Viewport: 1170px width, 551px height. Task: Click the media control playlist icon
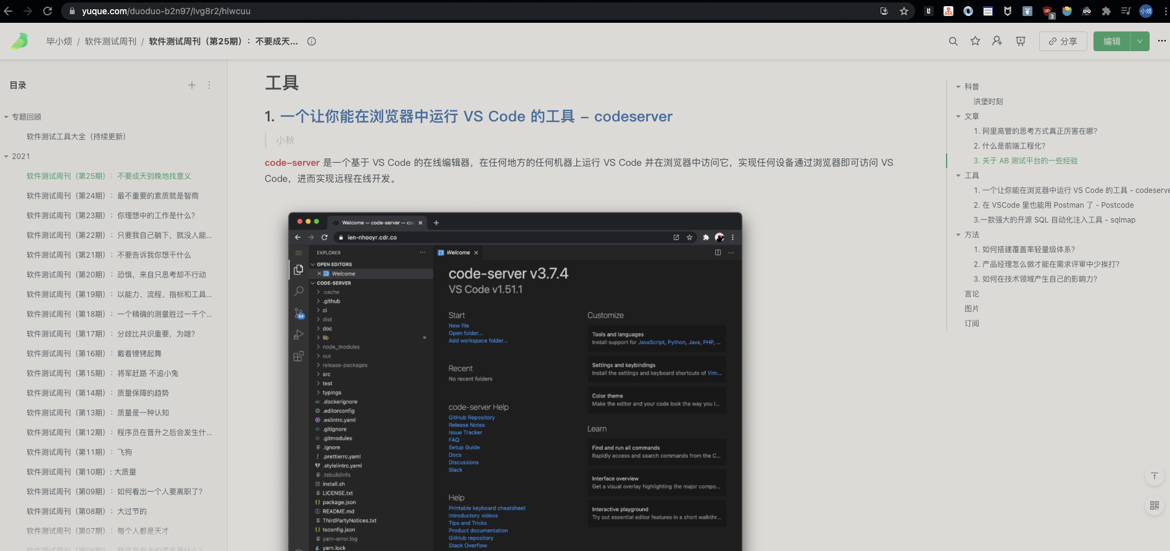tap(1126, 11)
